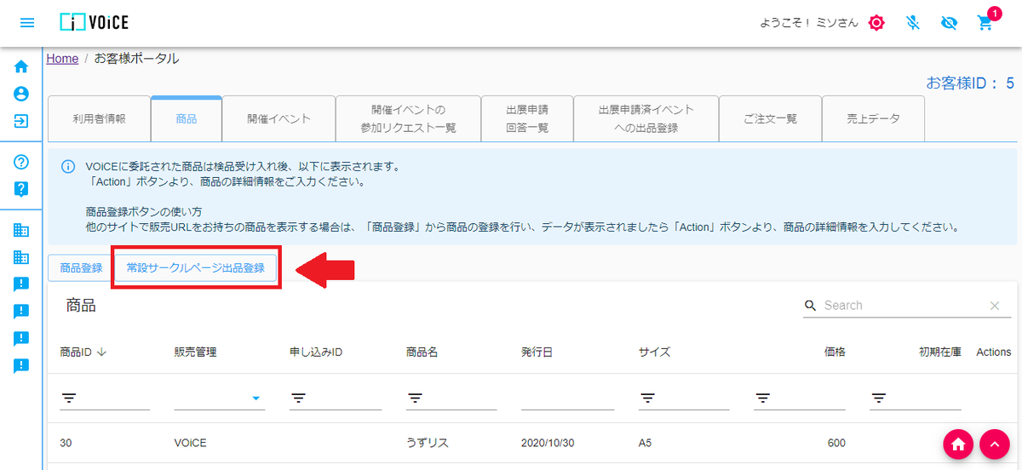Screen dimensions: 1022x470
Task: Click the bottommost exclamation announcement icon
Action: (x=21, y=366)
